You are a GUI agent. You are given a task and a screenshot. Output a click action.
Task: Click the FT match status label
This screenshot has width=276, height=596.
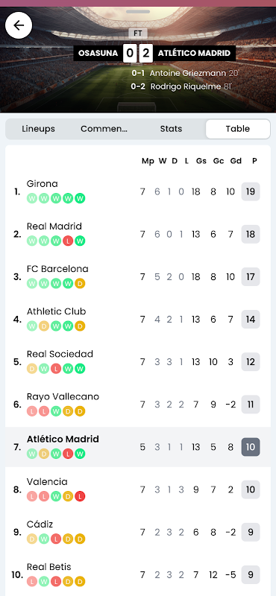tap(138, 34)
